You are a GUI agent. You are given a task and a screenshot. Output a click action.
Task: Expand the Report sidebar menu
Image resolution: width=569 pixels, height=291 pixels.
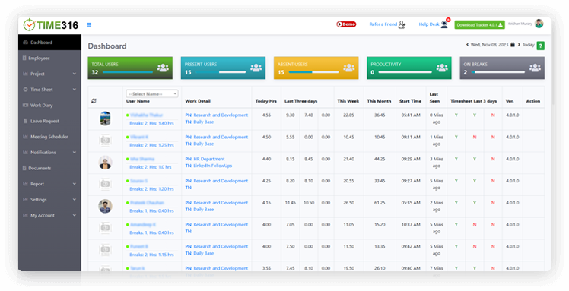(x=49, y=184)
